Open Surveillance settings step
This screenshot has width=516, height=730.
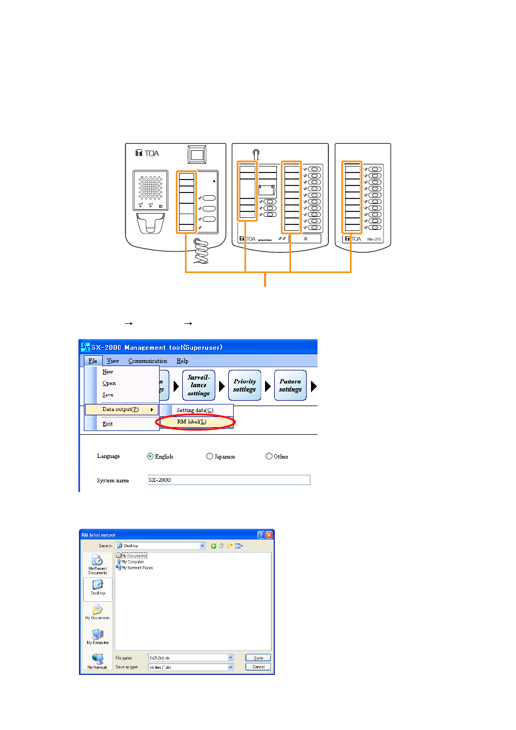(x=199, y=386)
